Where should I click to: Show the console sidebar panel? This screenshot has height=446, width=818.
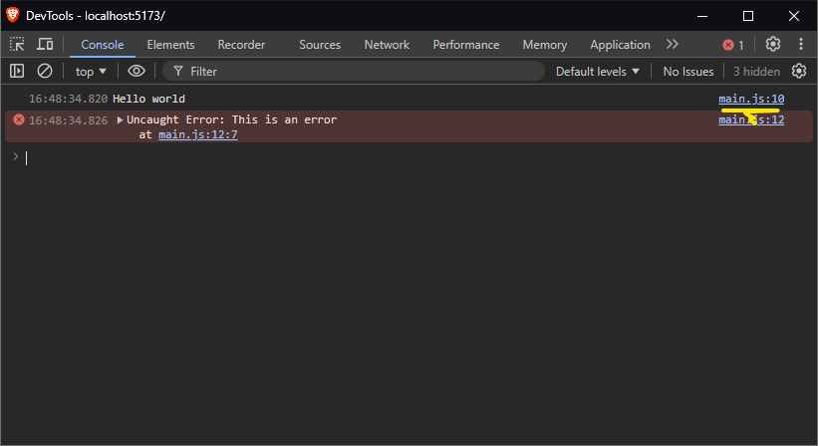pos(17,71)
